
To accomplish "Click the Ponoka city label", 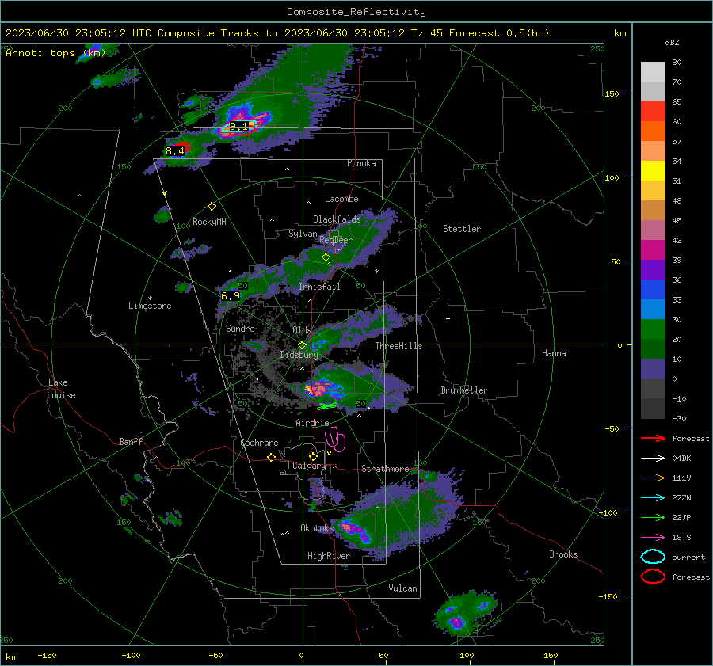I will pyautogui.click(x=361, y=163).
